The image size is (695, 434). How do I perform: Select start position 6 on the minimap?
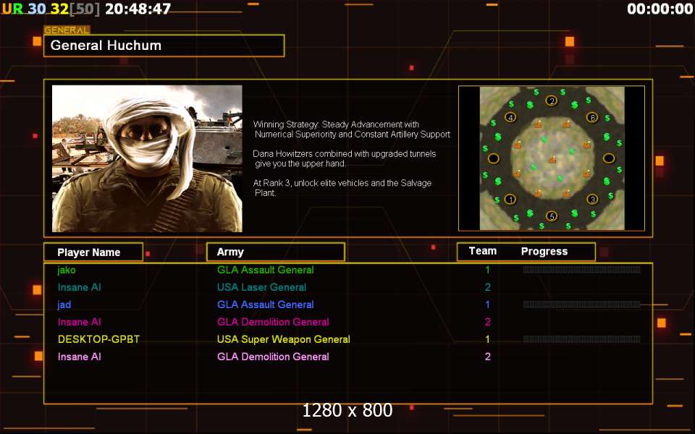592,117
